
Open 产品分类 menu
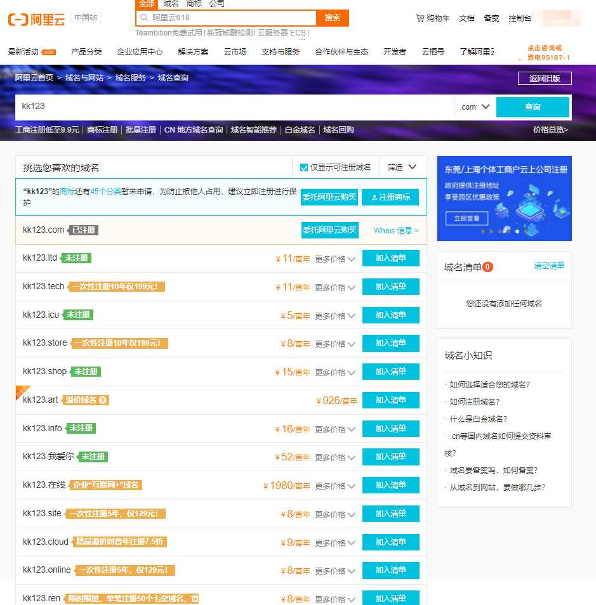click(x=86, y=52)
